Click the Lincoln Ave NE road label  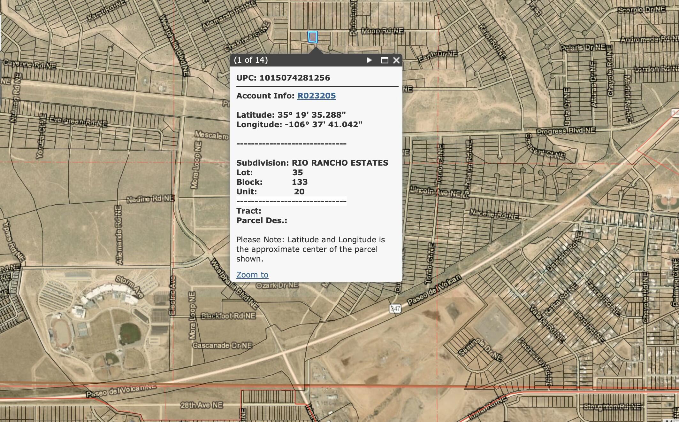[x=436, y=192]
